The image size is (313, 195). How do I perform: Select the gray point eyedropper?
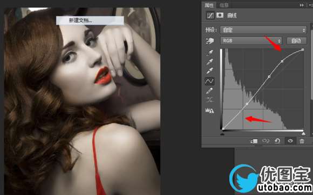point(209,62)
